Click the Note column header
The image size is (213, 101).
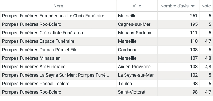tap(206, 6)
